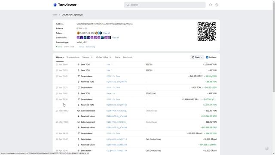
Task: Open the wallet QR code image
Action: tap(207, 31)
